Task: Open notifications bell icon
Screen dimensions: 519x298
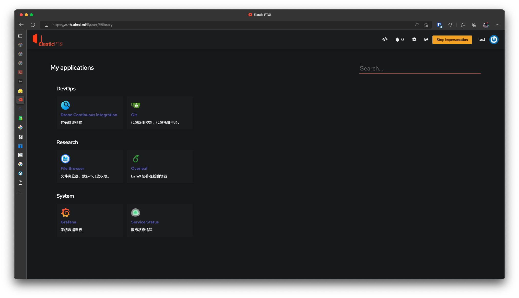Action: click(397, 40)
